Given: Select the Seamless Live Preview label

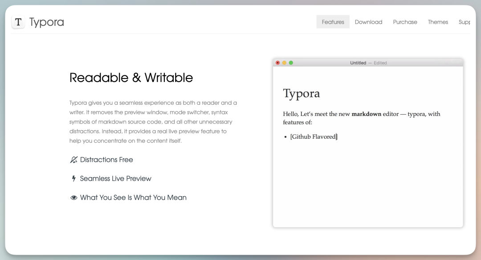Looking at the screenshot, I should pyautogui.click(x=116, y=179).
